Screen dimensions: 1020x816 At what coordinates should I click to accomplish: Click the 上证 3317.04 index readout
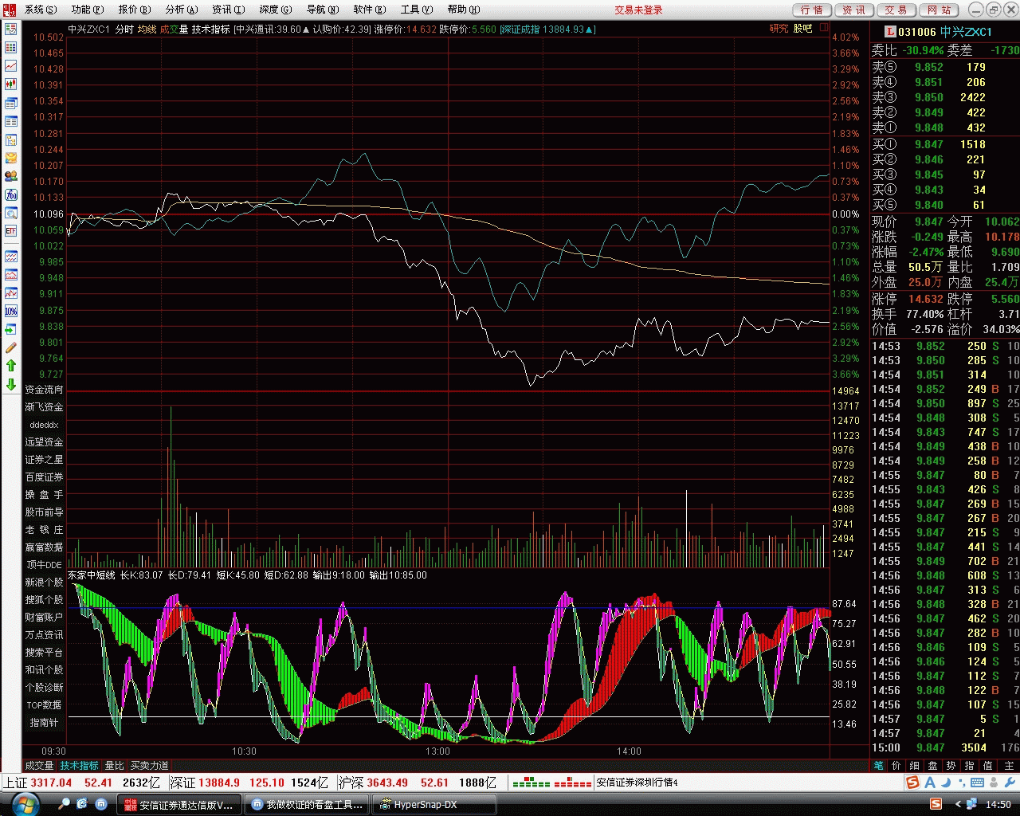(37, 783)
